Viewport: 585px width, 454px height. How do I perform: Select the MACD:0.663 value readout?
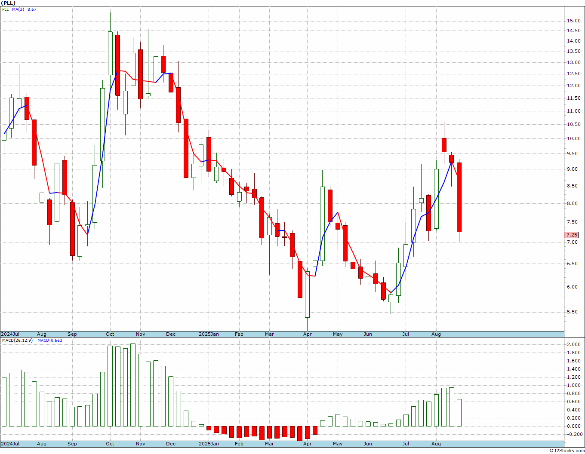click(x=50, y=340)
